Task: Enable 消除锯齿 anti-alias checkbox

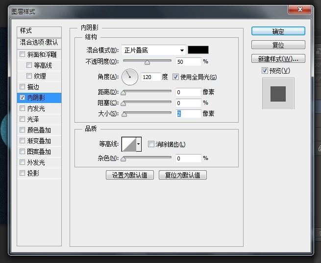Action: point(151,144)
